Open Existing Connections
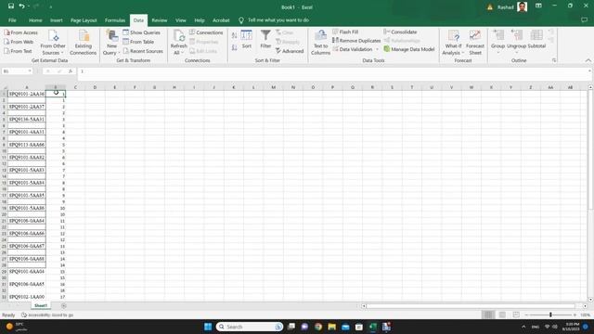This screenshot has height=334, width=594. click(83, 43)
